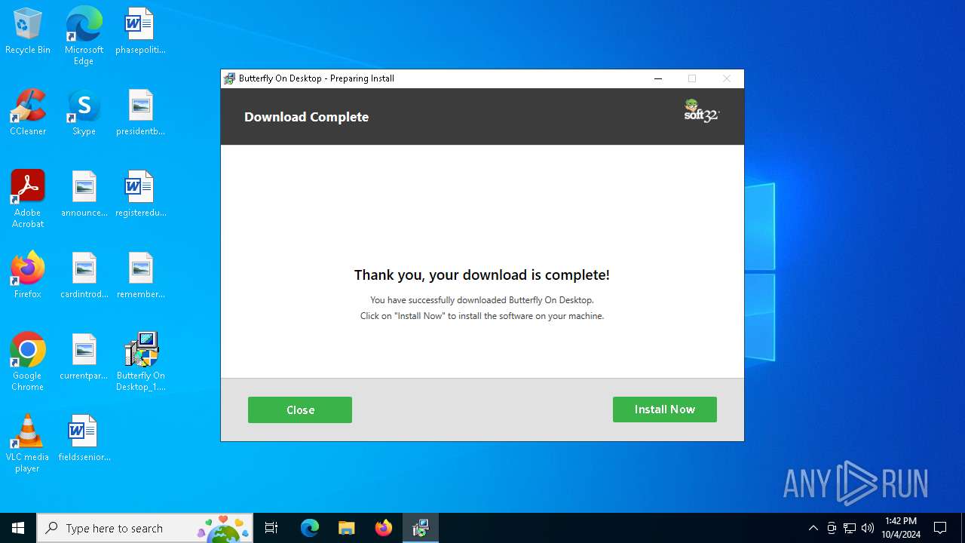Select the Google Chrome desktop shortcut
965x543 pixels.
pos(28,362)
